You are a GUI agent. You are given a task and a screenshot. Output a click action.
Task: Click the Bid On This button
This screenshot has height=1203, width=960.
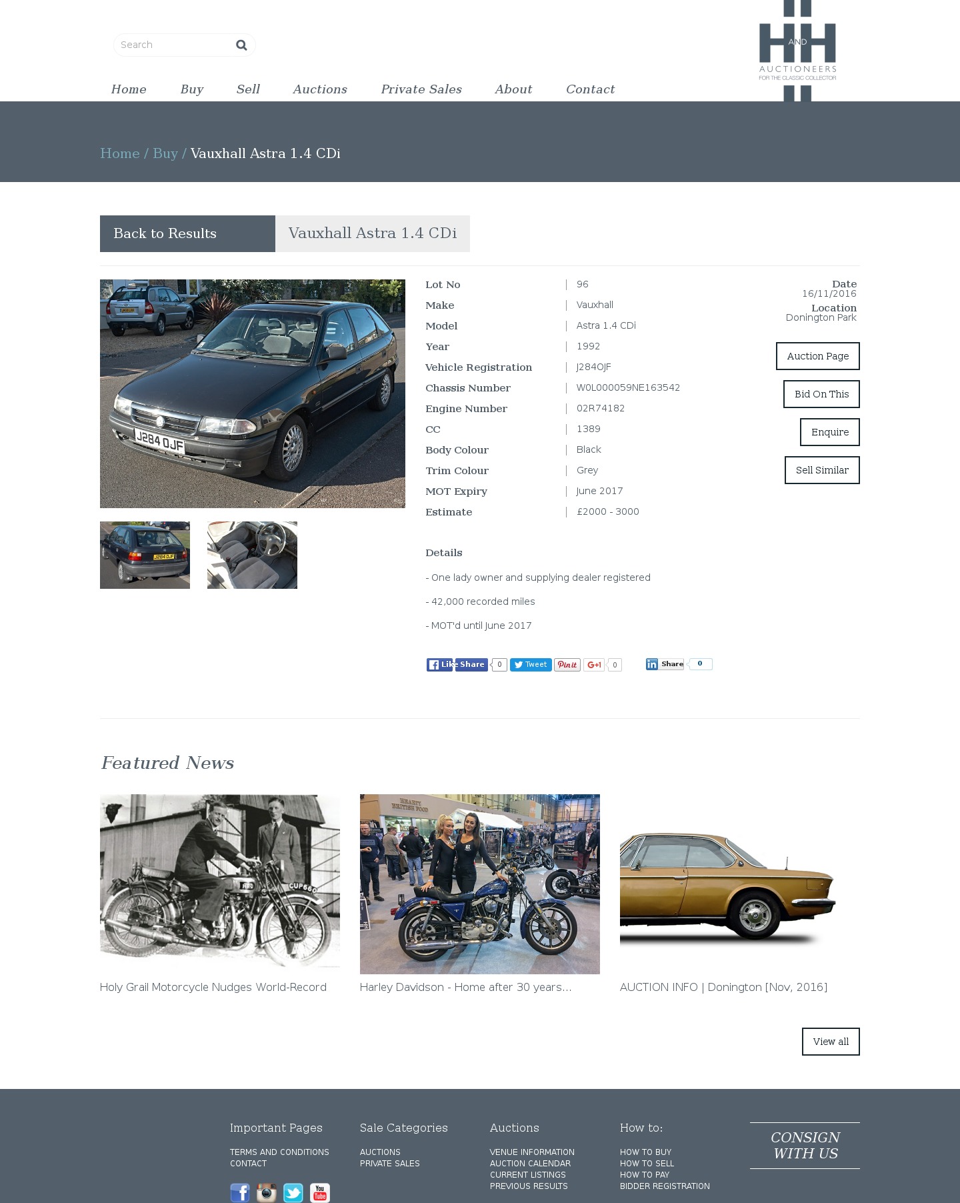tap(821, 394)
